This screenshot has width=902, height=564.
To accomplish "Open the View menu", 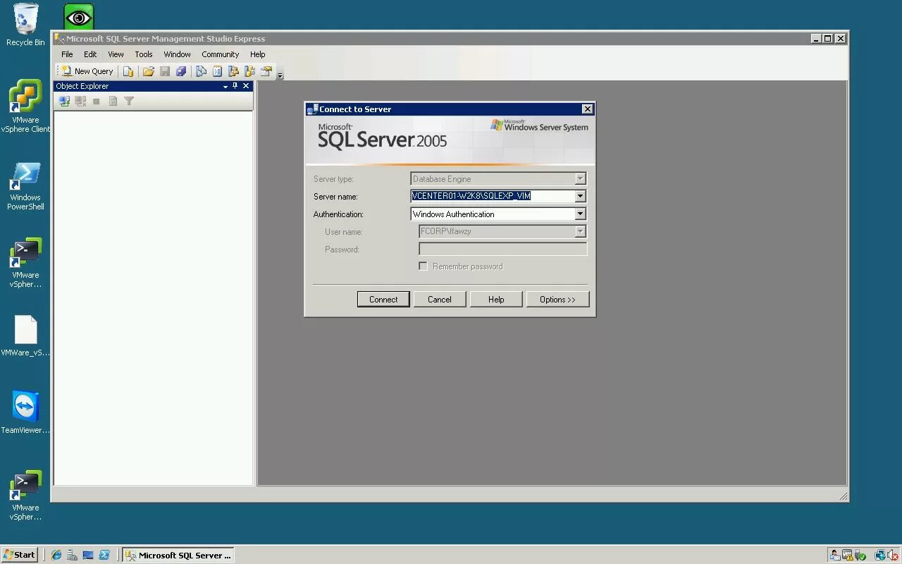I will pos(116,54).
